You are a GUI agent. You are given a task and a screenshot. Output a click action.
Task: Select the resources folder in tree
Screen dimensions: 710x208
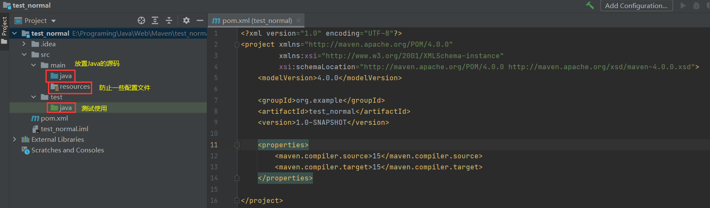tap(75, 87)
